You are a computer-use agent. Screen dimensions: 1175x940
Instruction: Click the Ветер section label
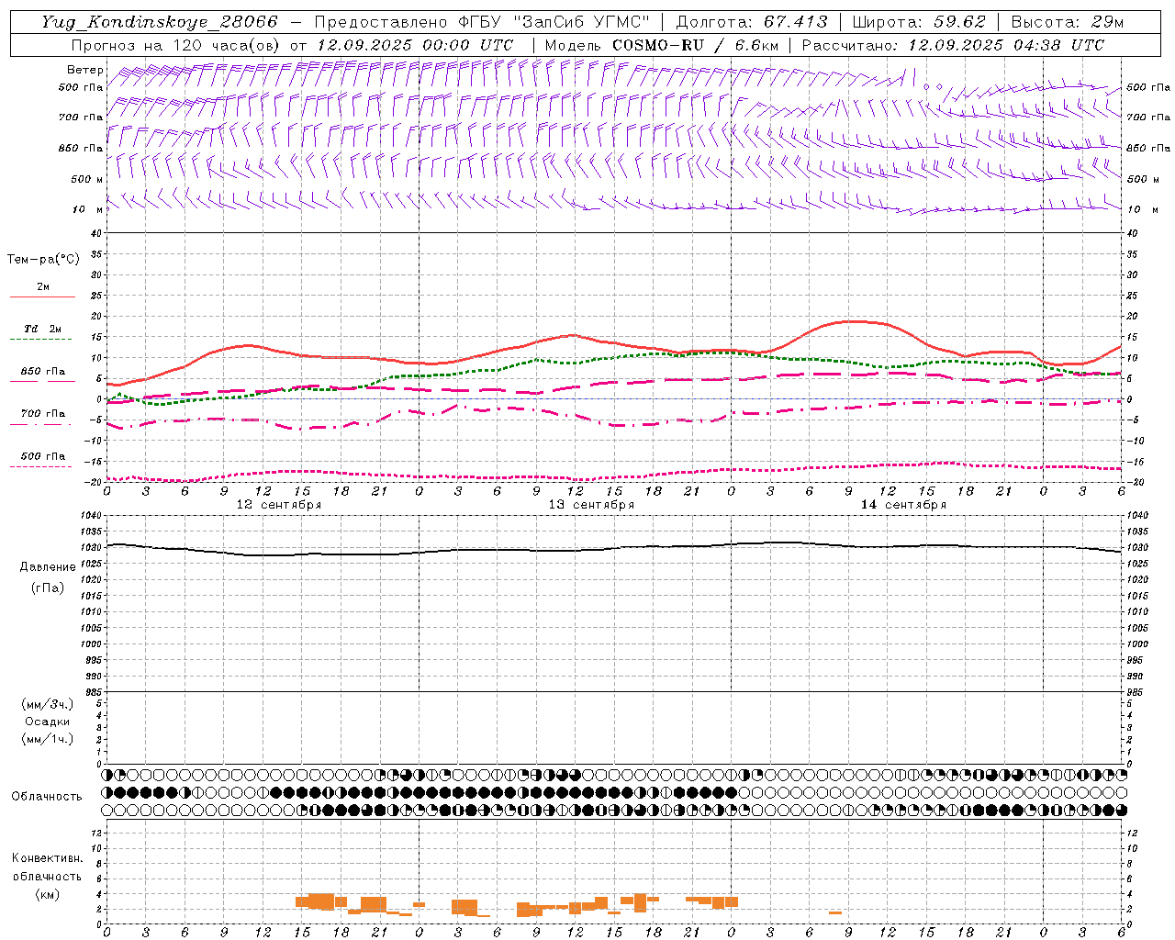85,70
